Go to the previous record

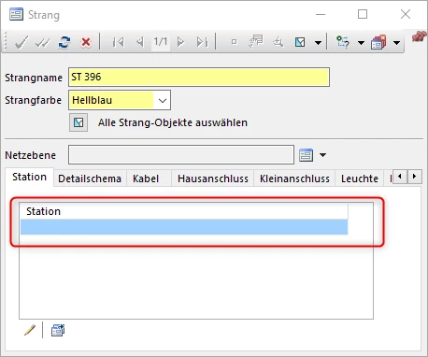140,42
